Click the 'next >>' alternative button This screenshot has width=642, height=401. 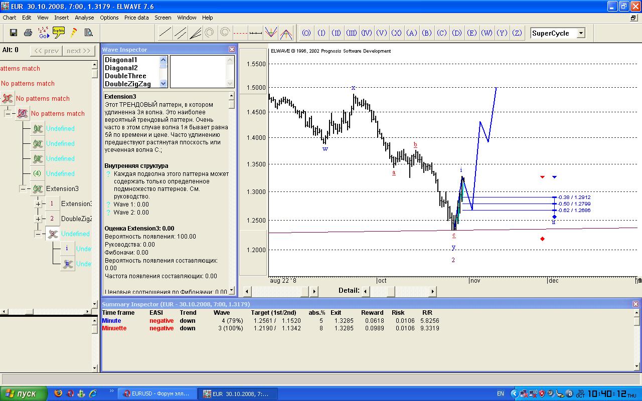point(79,51)
